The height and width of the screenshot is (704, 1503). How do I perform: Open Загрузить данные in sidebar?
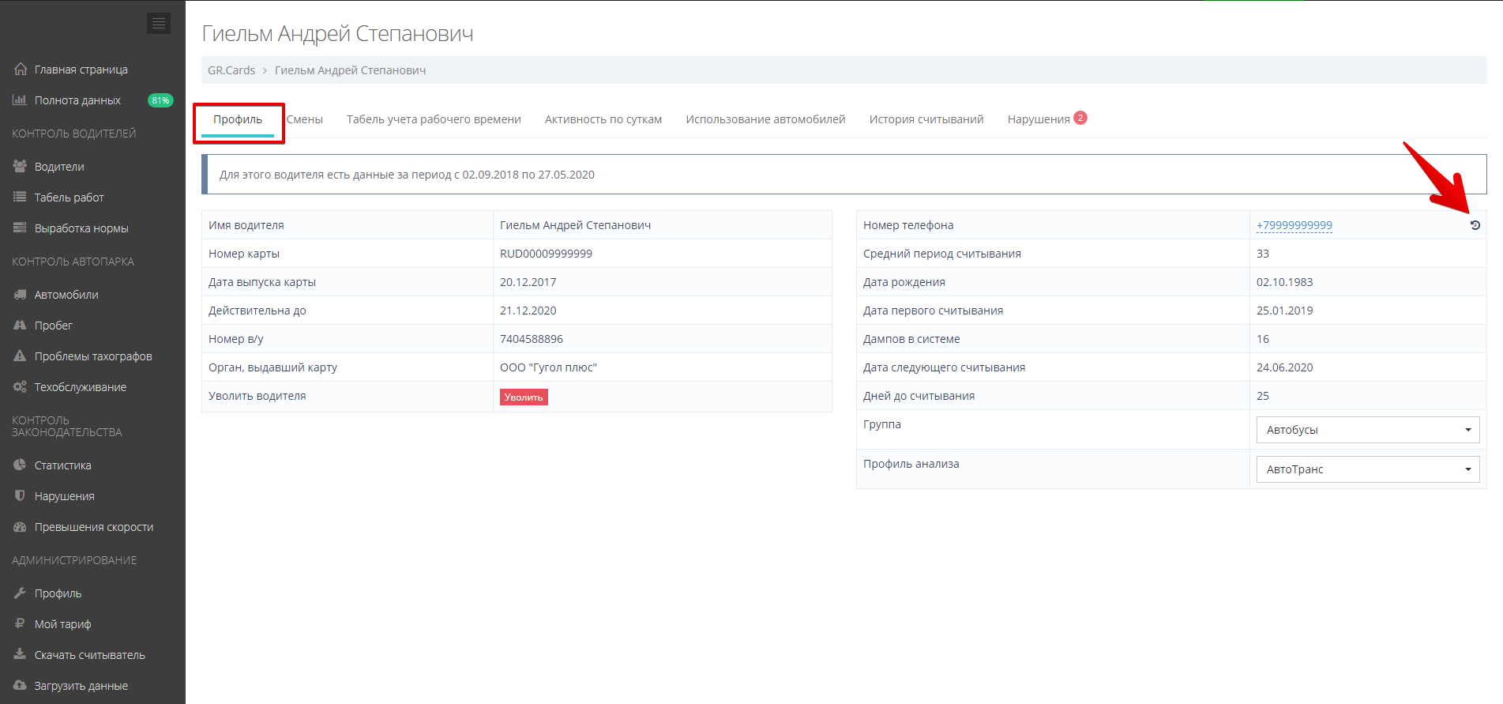[x=81, y=686]
